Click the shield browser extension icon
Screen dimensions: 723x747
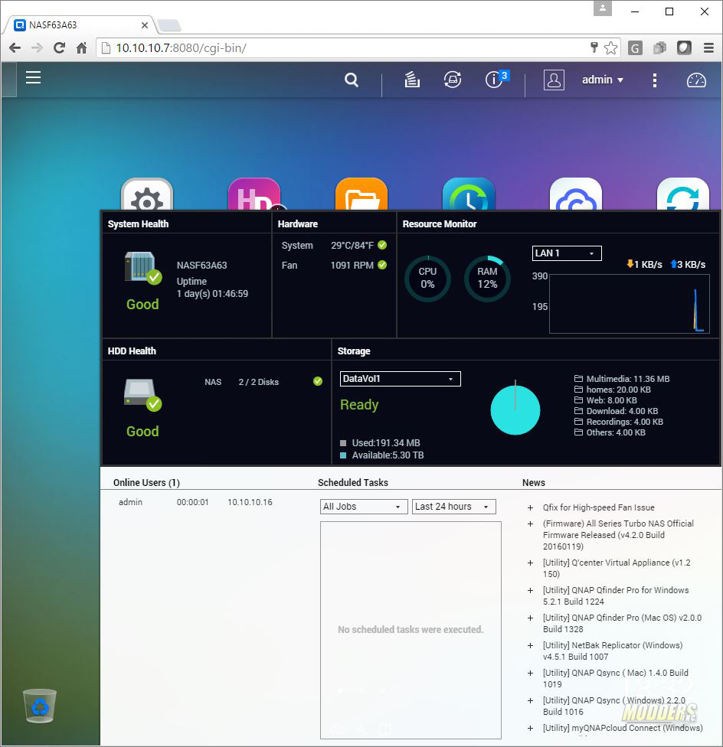(684, 47)
